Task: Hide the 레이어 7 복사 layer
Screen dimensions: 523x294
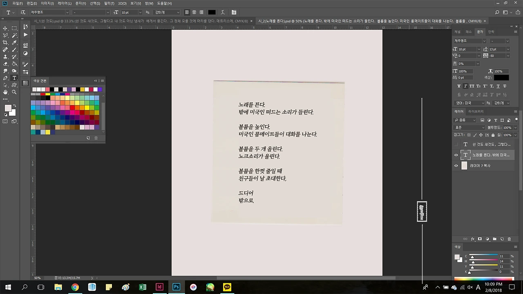Action: [456, 165]
